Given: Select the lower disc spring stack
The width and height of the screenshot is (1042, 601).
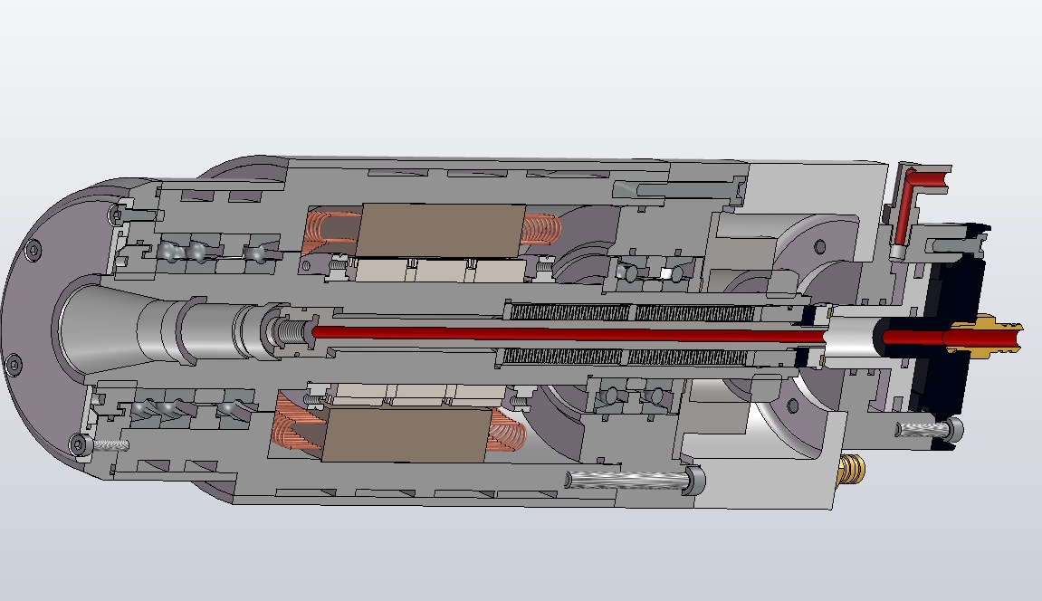Looking at the screenshot, I should pos(626,358).
